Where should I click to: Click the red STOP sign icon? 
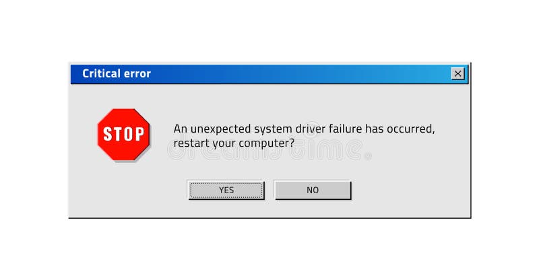124,135
